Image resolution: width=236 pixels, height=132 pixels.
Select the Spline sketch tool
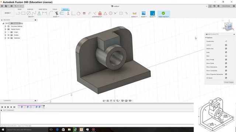34,13
